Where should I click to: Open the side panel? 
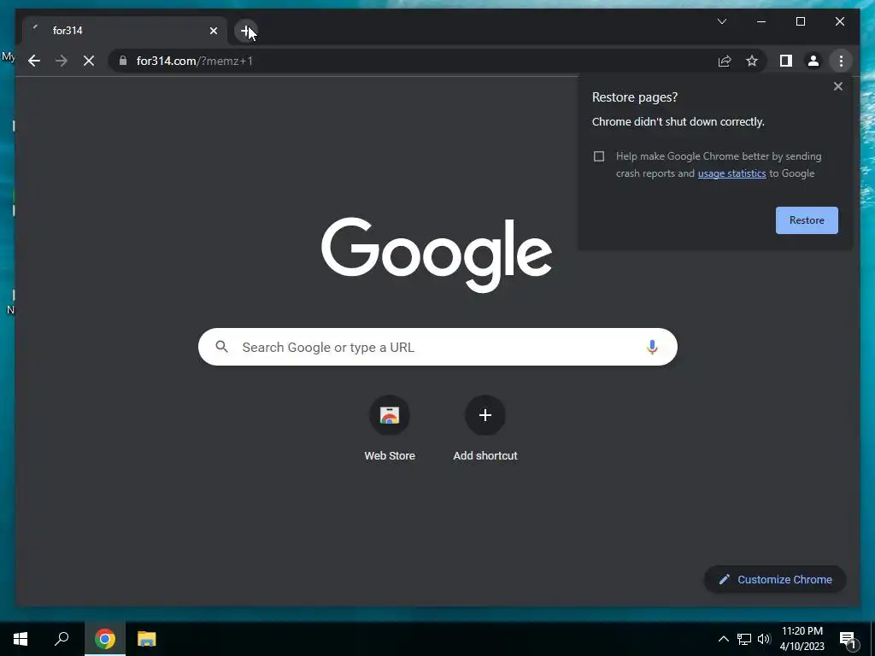[x=786, y=61]
